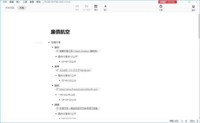Click the vertical scrollbar thumb
This screenshot has height=123, width=200.
tap(199, 26)
